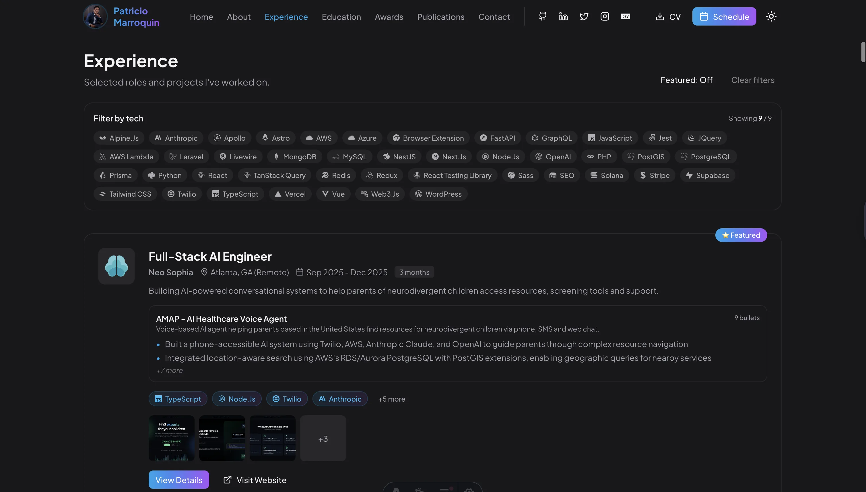Select the Jest filter chip
This screenshot has width=866, height=492.
coord(660,138)
